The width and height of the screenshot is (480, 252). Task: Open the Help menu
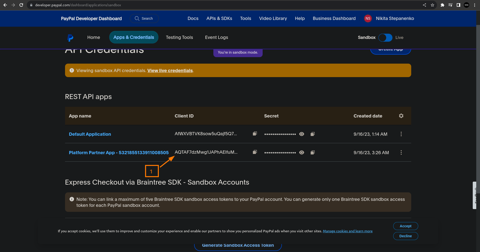point(300,18)
